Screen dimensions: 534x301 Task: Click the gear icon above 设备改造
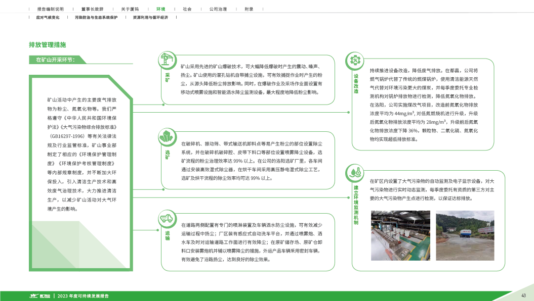pos(354,61)
